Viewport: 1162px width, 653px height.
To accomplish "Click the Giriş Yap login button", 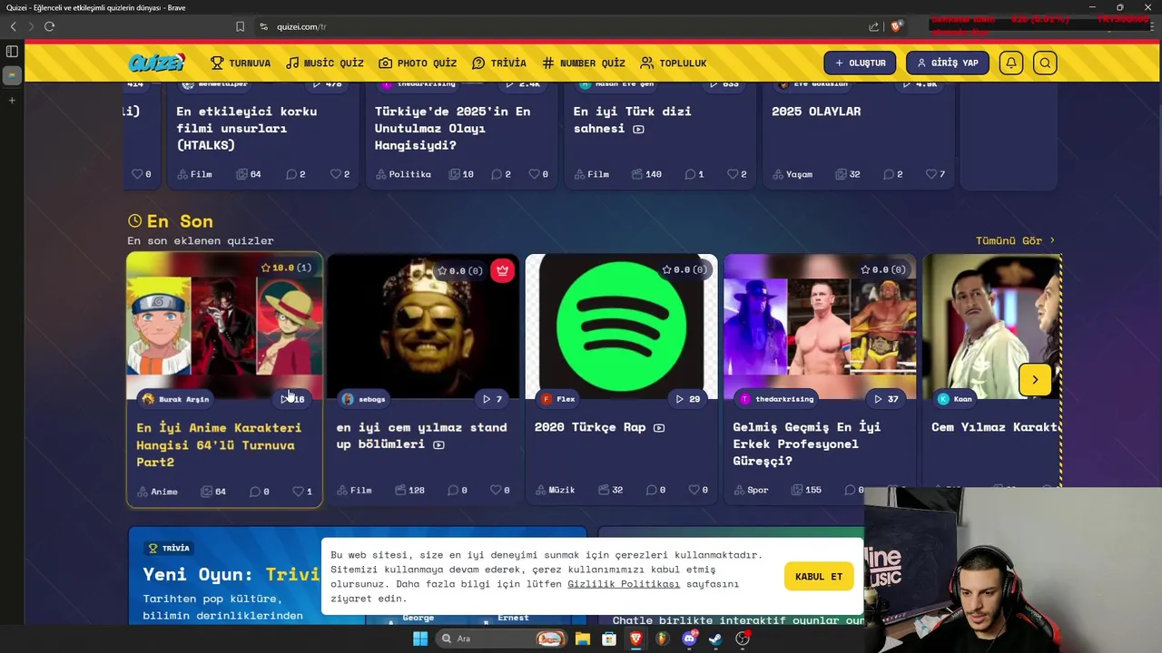I will click(947, 63).
